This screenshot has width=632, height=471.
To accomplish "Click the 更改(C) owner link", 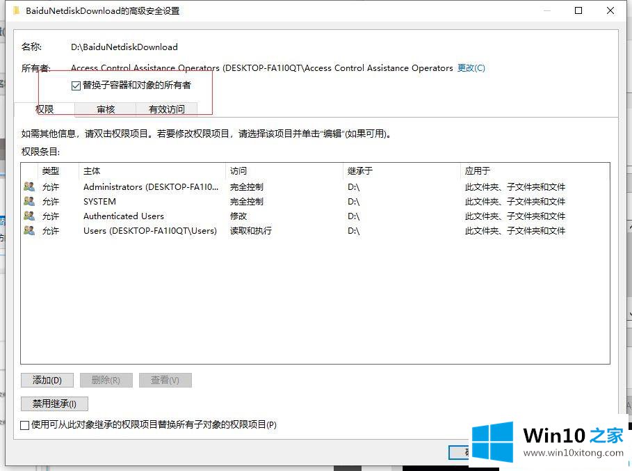I will 471,68.
